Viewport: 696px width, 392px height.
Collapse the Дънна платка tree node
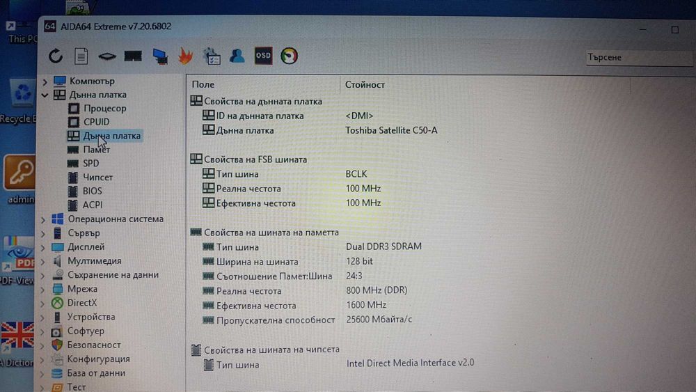45,95
